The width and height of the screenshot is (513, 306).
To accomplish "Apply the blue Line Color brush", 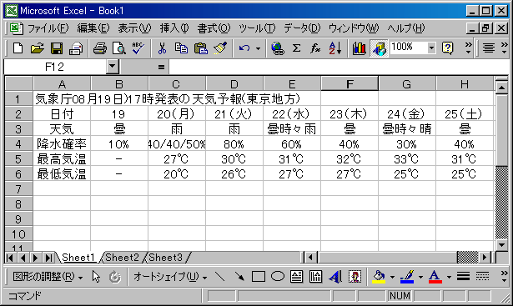I will click(407, 277).
